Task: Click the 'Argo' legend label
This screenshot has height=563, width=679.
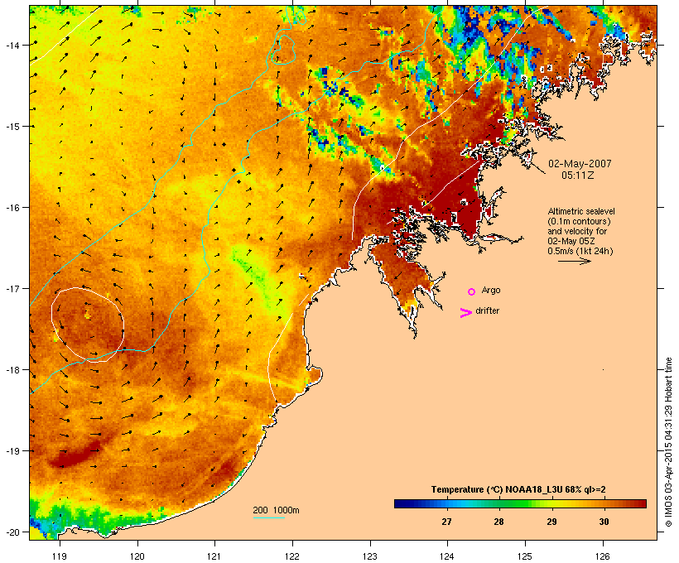Action: (491, 290)
